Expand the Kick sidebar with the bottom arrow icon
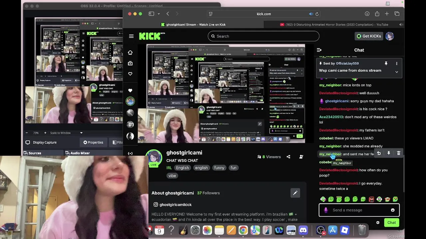 [130, 153]
